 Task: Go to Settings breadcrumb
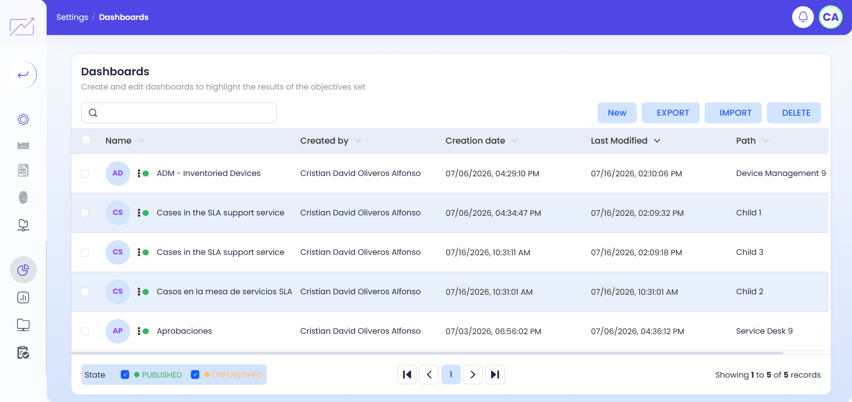point(72,17)
